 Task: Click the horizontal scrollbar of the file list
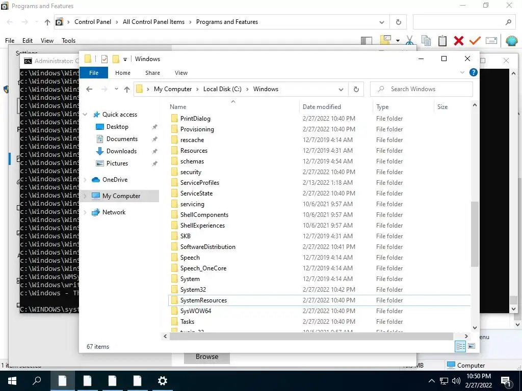pos(311,336)
